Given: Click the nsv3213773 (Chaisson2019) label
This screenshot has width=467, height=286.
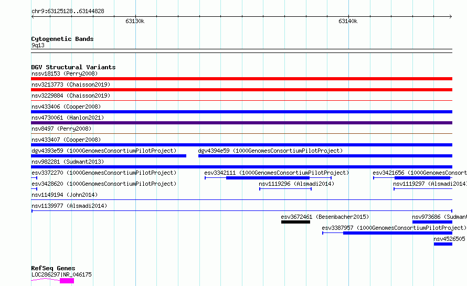Looking at the screenshot, I should coord(71,84).
